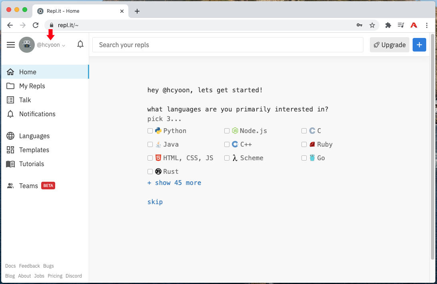437x284 pixels.
Task: Click the Ruby gem icon
Action: click(312, 144)
